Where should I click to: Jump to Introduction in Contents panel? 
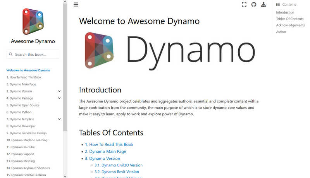pos(285,12)
